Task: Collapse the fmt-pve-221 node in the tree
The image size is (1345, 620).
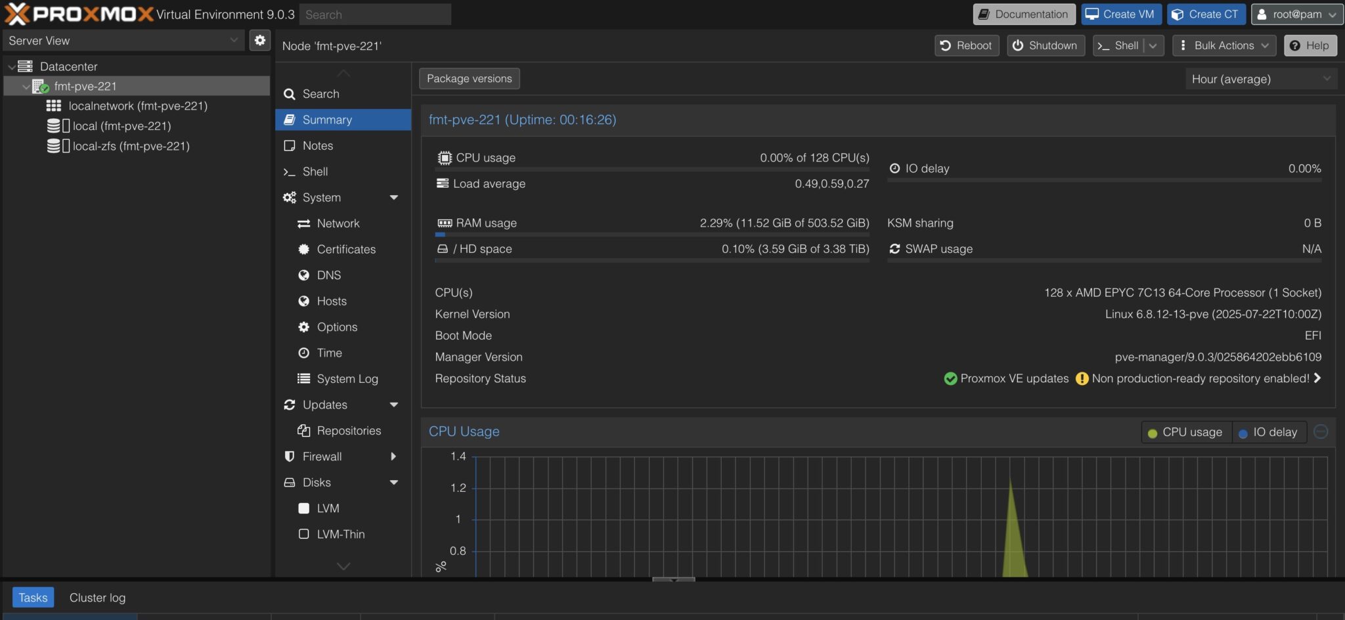Action: pyautogui.click(x=26, y=86)
